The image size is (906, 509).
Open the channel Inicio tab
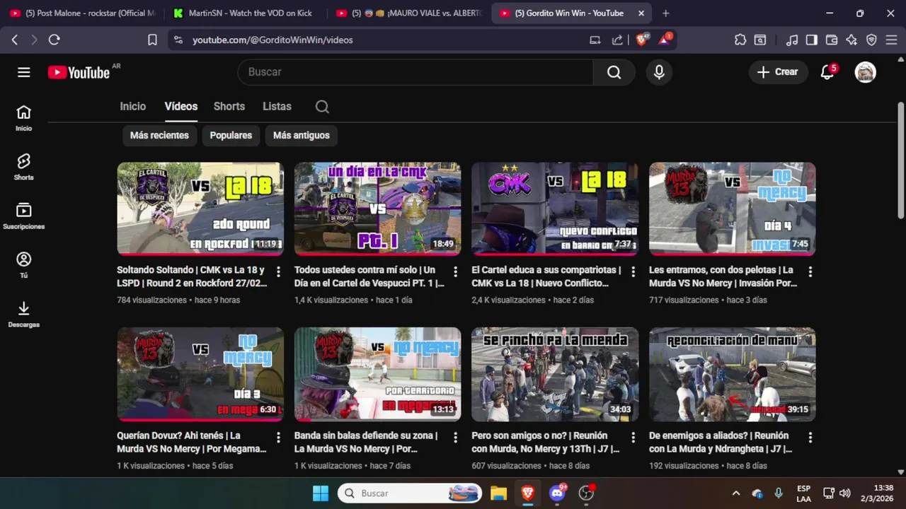[x=133, y=107]
